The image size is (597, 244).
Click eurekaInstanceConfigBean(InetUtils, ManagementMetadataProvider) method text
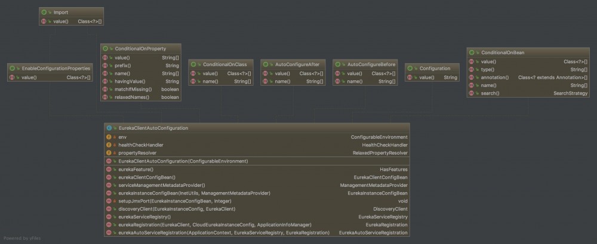195,193
